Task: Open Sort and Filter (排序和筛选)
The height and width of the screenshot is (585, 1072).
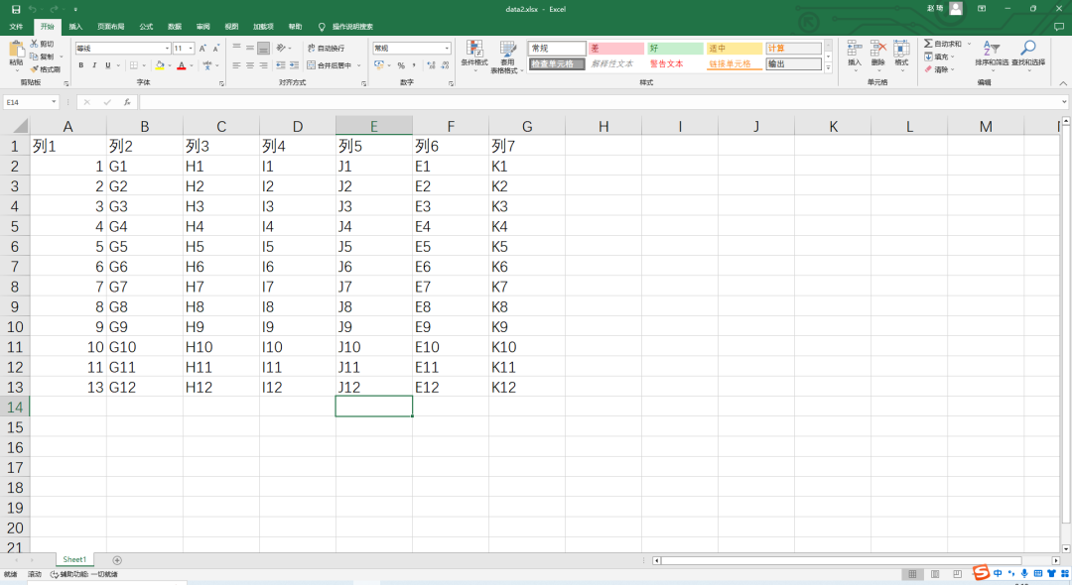Action: click(992, 54)
